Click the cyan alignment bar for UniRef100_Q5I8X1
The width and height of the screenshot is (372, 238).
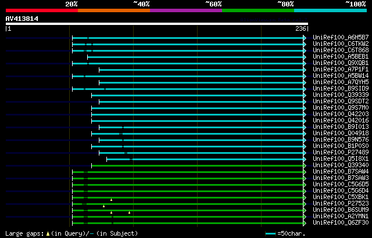pos(205,160)
